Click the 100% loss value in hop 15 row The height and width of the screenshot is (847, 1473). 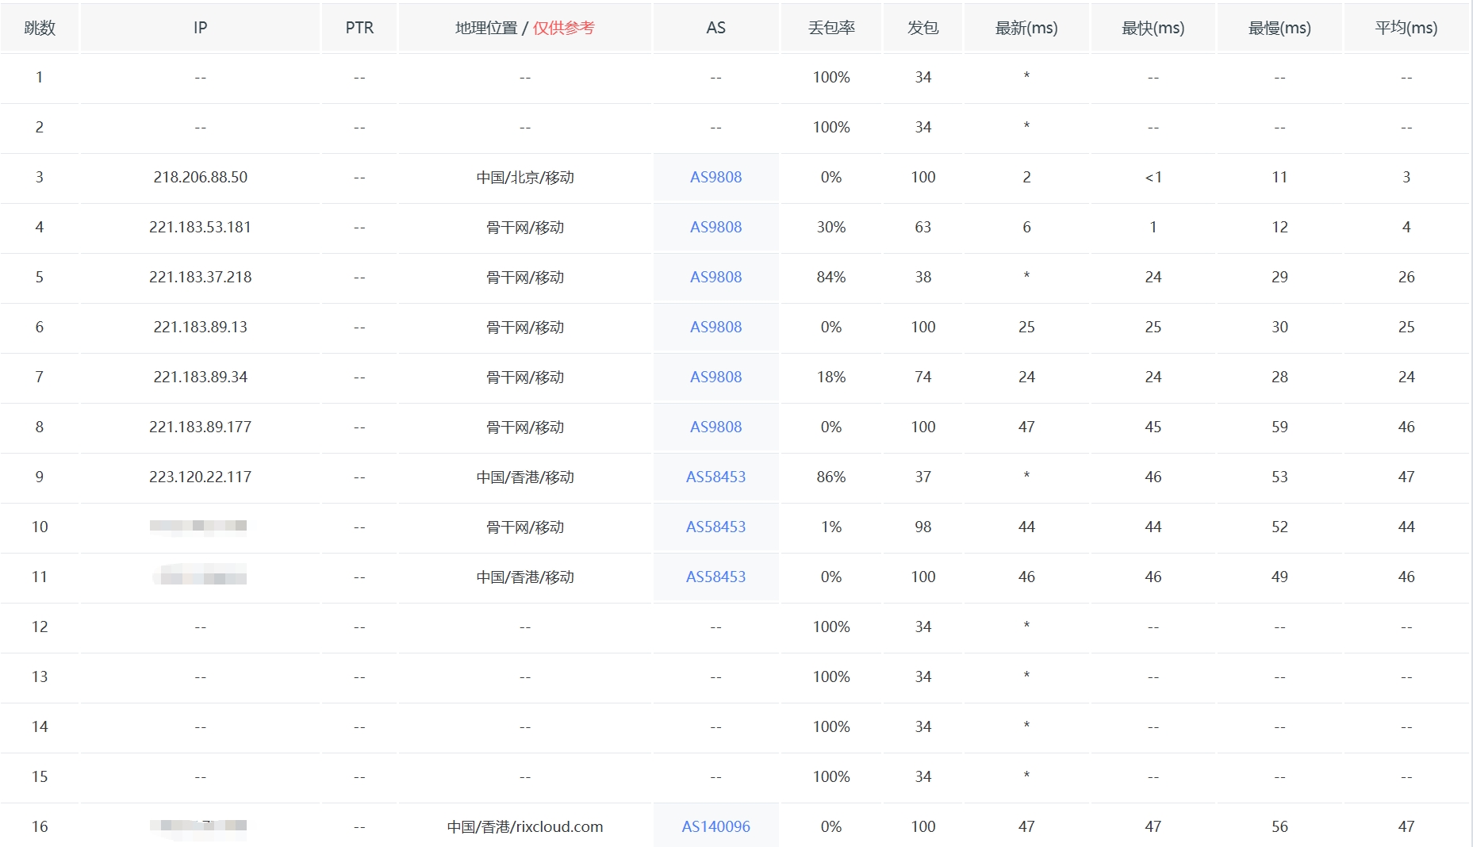coord(831,776)
